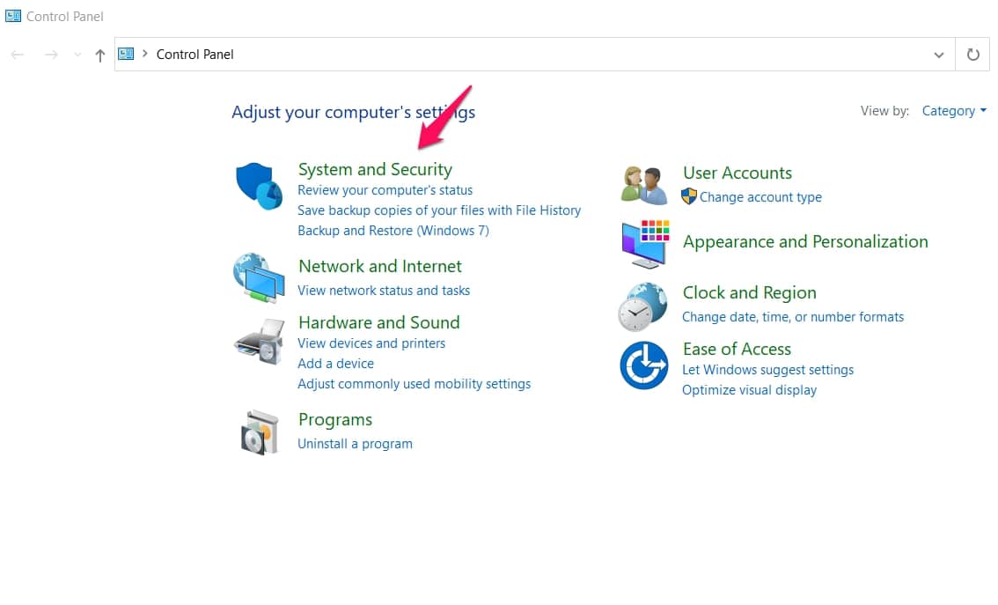Open the System and Security shield icon
The image size is (998, 605).
click(259, 186)
